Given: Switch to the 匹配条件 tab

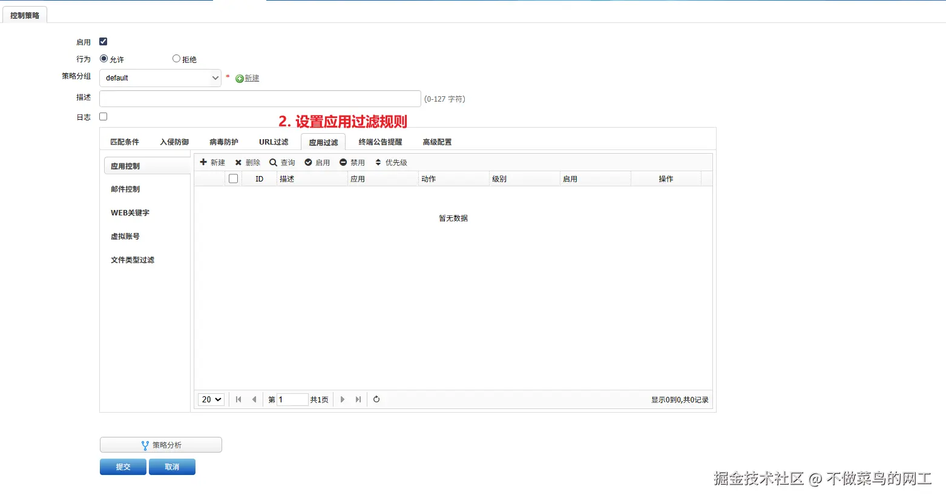Looking at the screenshot, I should [125, 142].
